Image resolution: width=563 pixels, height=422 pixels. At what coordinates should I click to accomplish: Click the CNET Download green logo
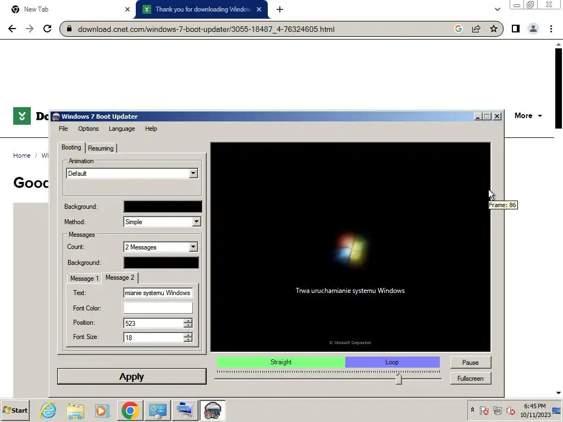click(22, 116)
